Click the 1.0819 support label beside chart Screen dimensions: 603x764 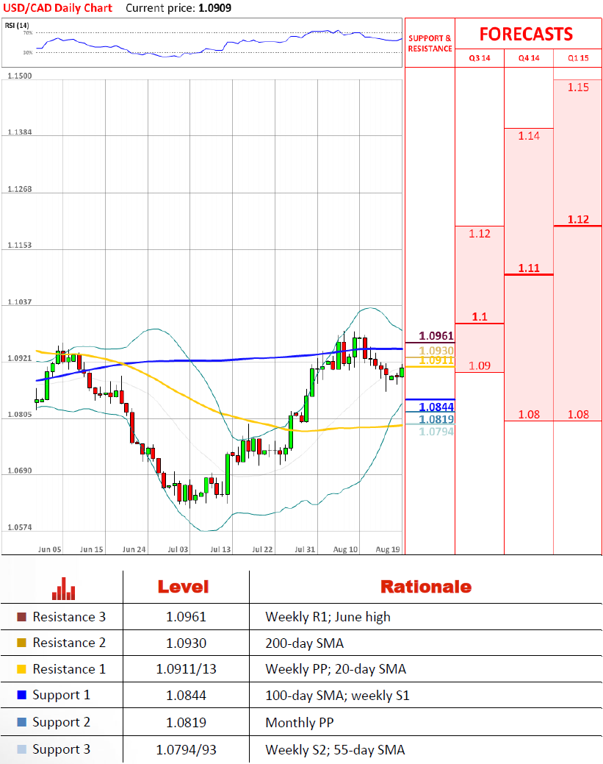tap(436, 419)
